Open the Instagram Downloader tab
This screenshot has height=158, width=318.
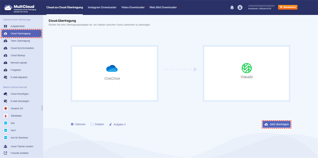pyautogui.click(x=102, y=7)
